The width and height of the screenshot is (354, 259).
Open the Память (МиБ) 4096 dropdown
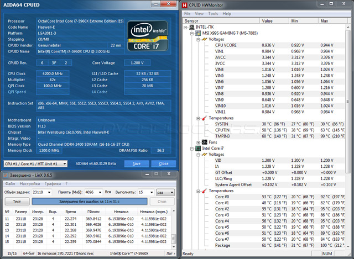point(100,193)
